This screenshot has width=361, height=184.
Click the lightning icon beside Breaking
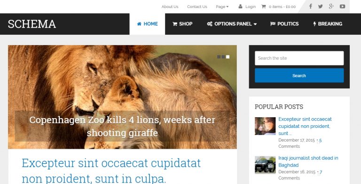314,24
